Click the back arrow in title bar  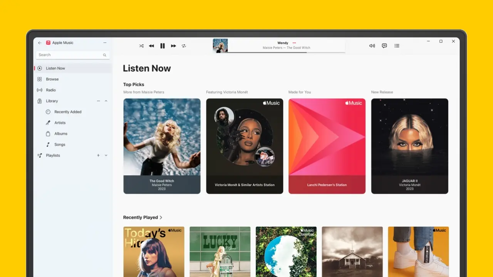pyautogui.click(x=40, y=43)
